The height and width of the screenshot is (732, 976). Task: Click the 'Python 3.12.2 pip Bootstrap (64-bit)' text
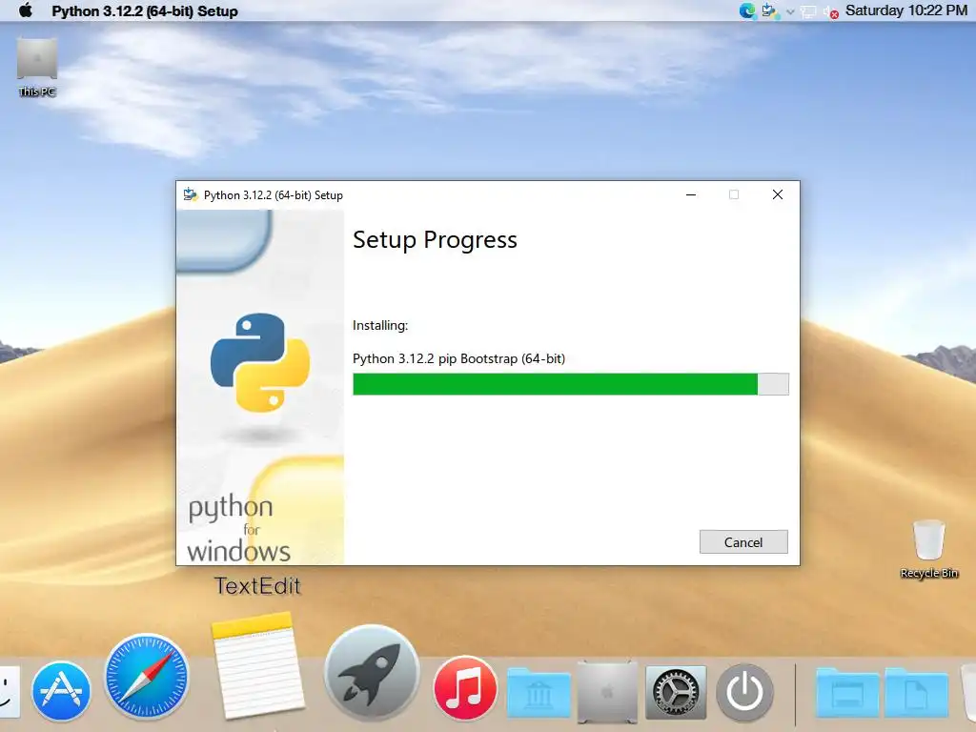coord(458,358)
